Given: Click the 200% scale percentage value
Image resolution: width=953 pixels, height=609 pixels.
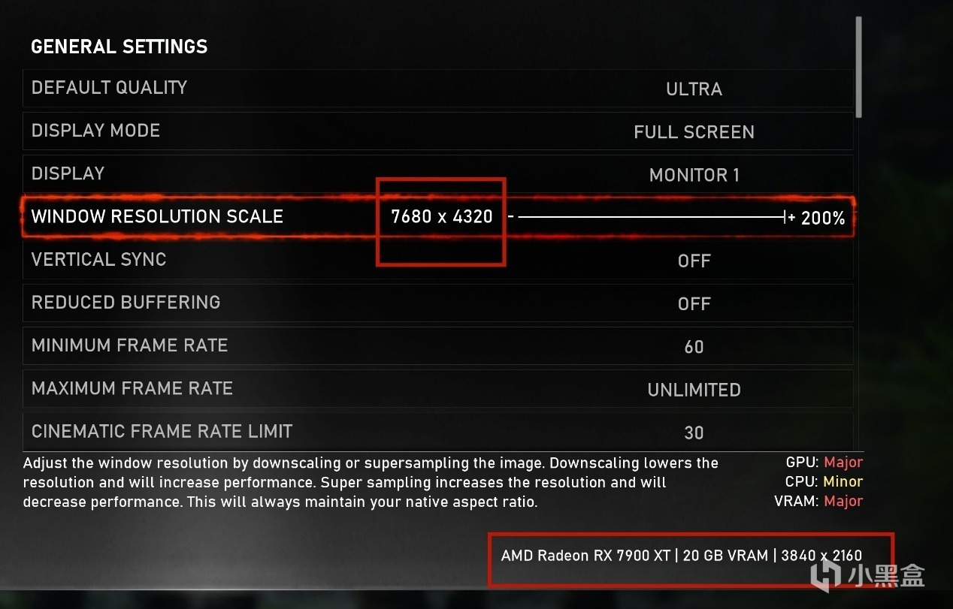Looking at the screenshot, I should 823,219.
